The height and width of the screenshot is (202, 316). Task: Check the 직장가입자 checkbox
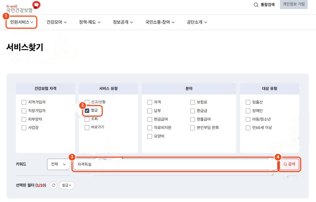tap(24, 111)
